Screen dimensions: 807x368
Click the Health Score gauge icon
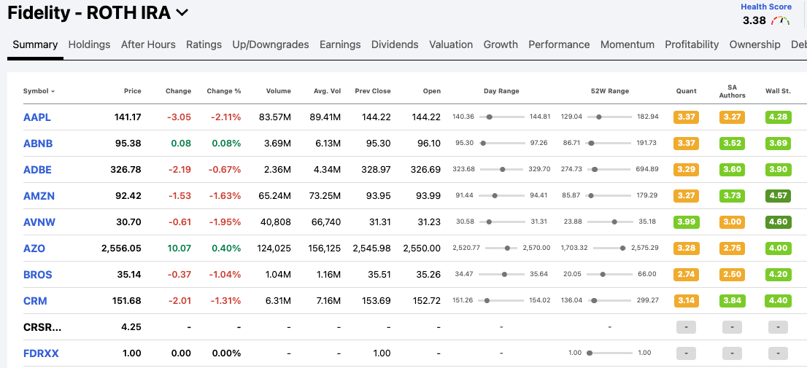click(x=780, y=21)
